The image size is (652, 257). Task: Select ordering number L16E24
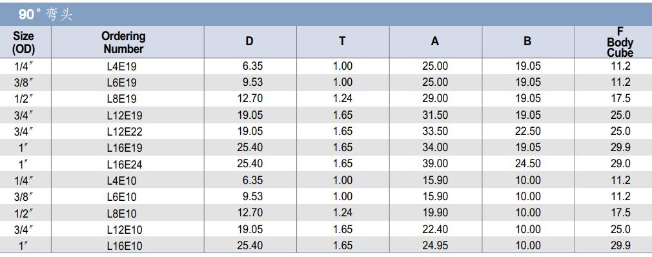pyautogui.click(x=125, y=165)
